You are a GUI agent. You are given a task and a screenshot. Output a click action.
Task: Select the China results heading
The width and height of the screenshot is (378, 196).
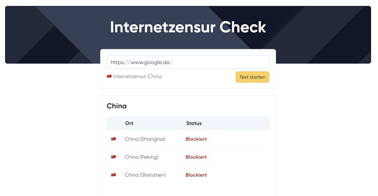pyautogui.click(x=117, y=106)
